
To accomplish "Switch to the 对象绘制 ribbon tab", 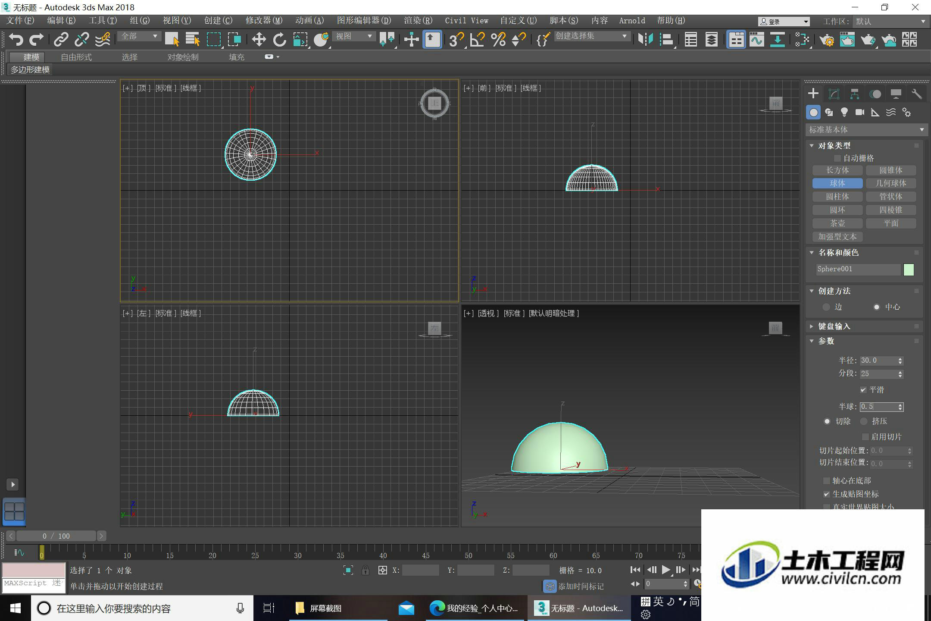I will [x=183, y=57].
